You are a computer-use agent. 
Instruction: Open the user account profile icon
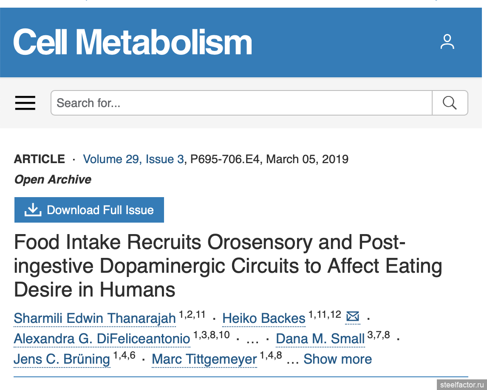447,42
